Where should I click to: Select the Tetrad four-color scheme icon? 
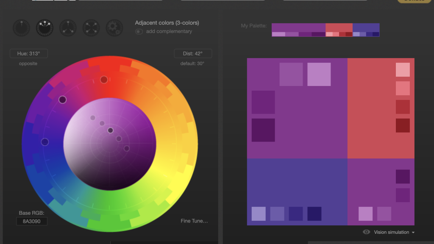(x=91, y=28)
